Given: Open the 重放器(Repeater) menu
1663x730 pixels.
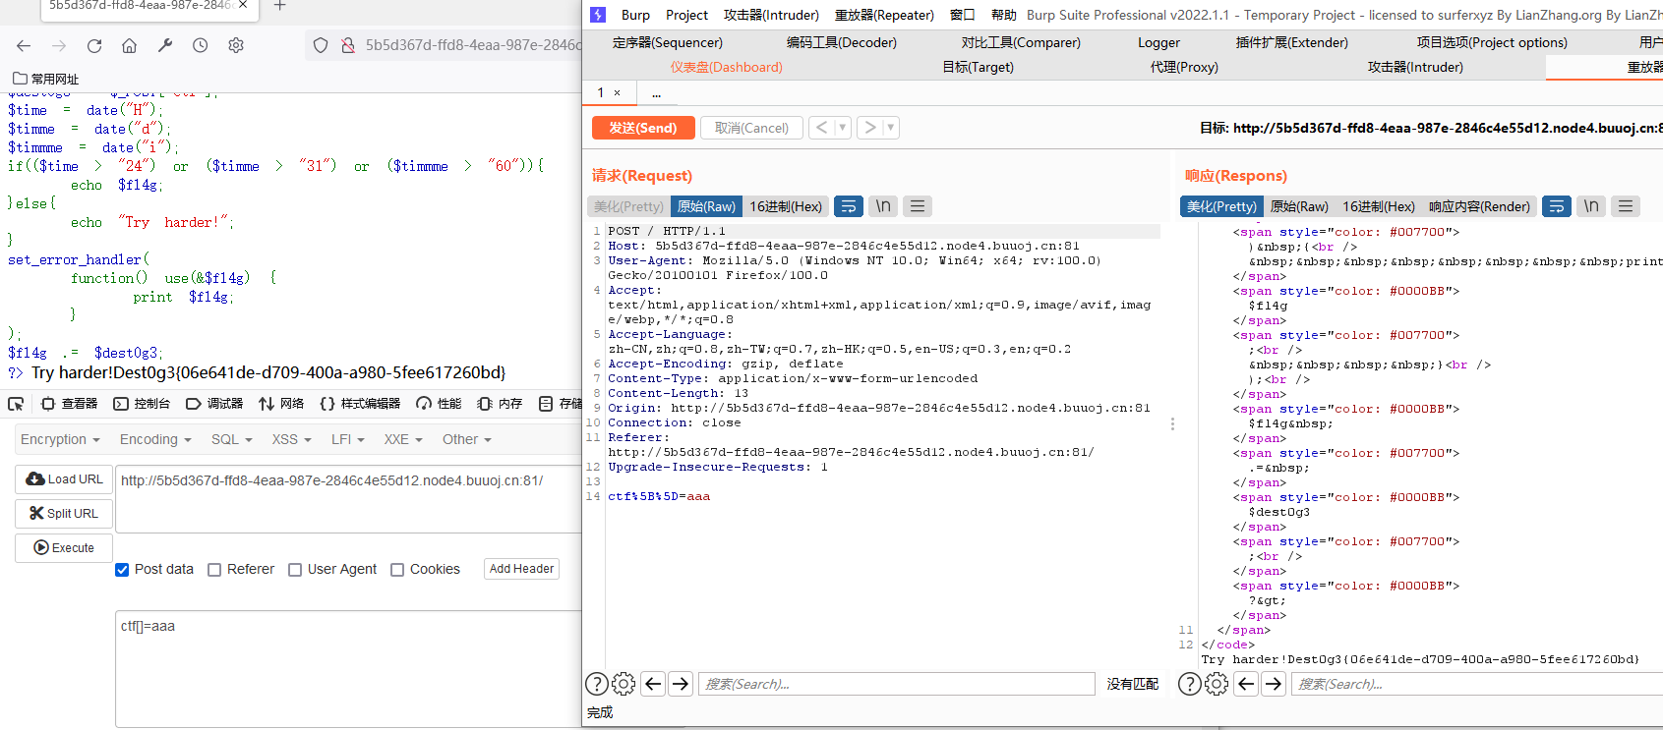Looking at the screenshot, I should (x=884, y=15).
